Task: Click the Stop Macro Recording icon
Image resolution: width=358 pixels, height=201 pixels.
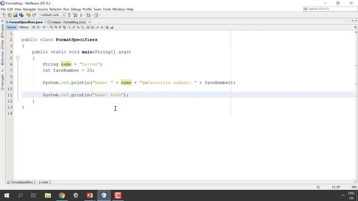Action: point(102,27)
